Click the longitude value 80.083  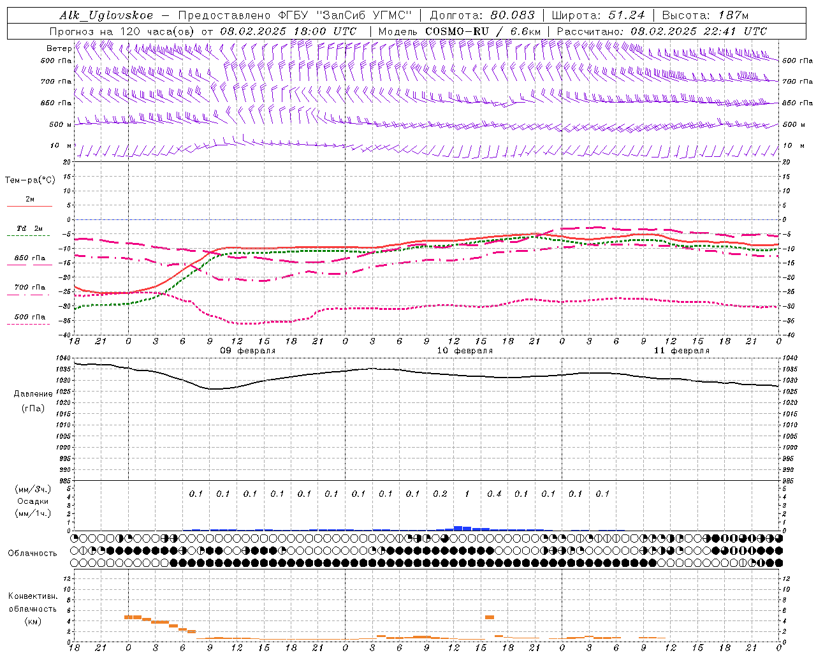(513, 15)
